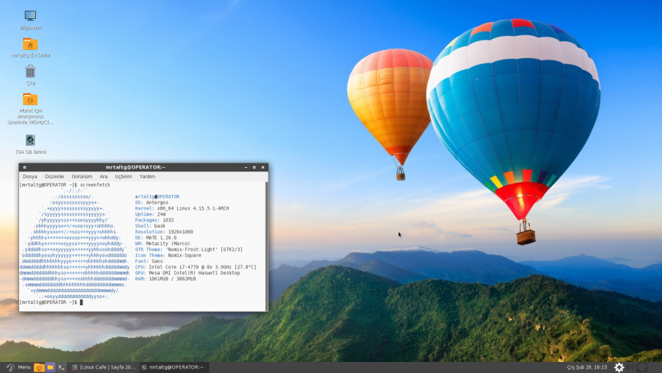This screenshot has height=373, width=662.
Task: Open the MATE Menu button on panel
Action: [18, 367]
